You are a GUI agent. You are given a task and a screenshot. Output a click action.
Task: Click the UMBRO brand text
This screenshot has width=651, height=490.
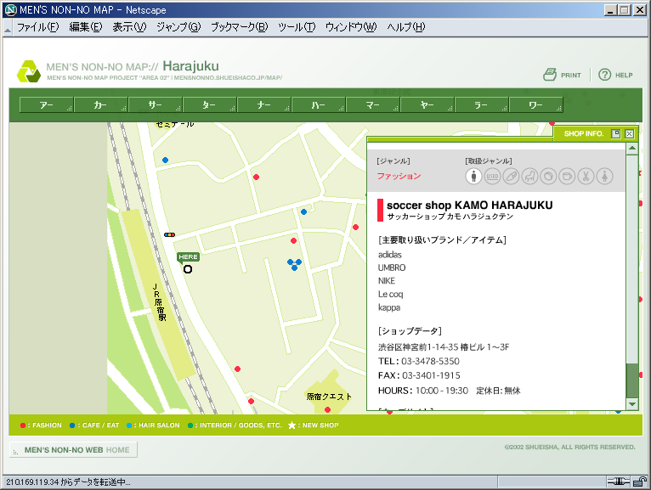point(392,268)
